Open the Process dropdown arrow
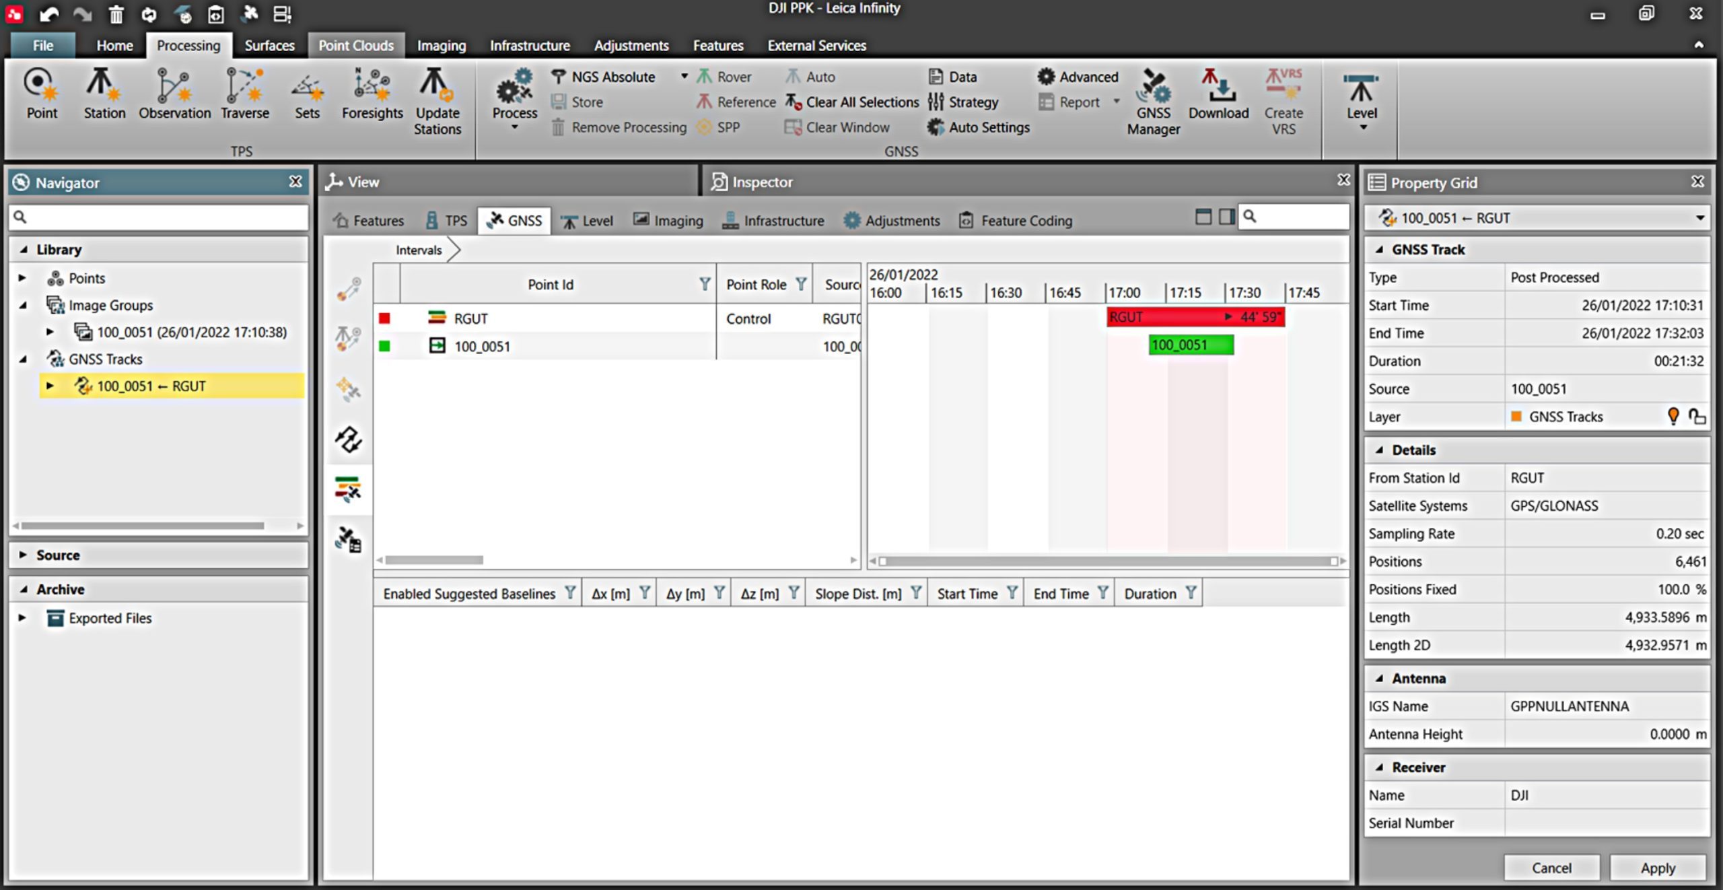This screenshot has width=1723, height=890. [x=515, y=128]
